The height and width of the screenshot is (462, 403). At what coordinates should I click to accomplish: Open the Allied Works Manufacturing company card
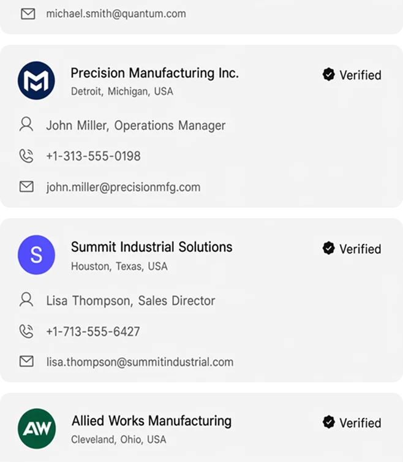(x=201, y=428)
